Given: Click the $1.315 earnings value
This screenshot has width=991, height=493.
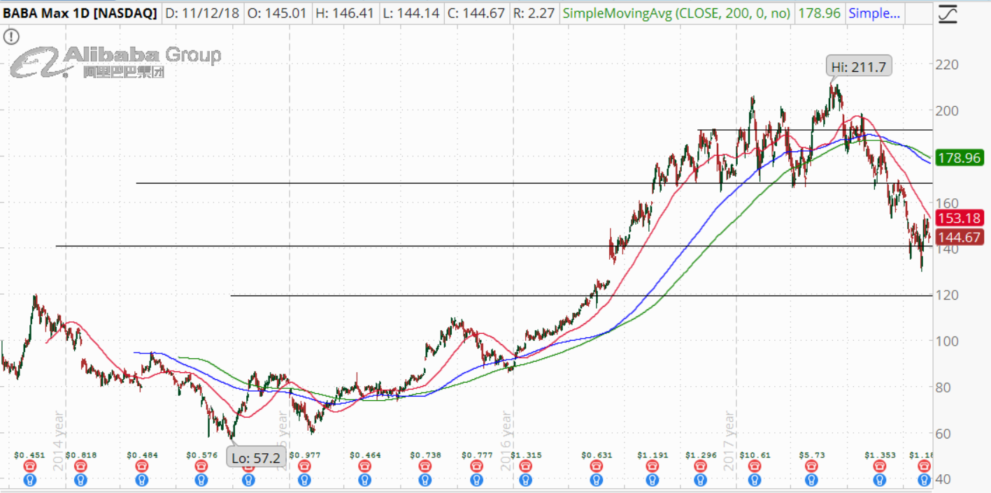Looking at the screenshot, I should point(526,455).
